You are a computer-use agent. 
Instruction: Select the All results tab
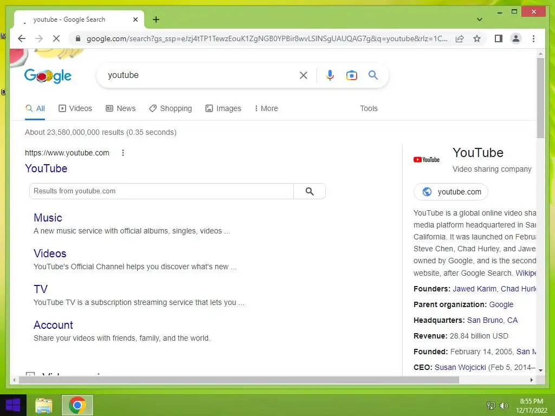tap(35, 108)
